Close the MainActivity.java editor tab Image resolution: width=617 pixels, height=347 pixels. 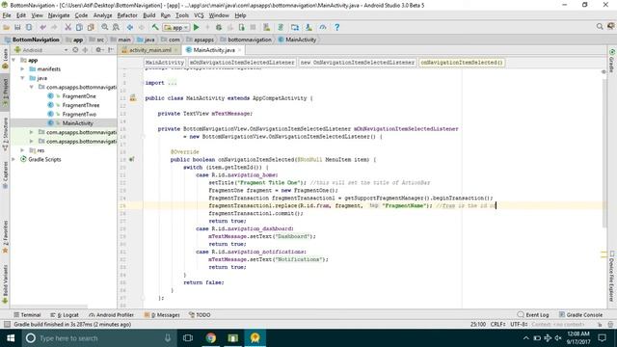coord(239,50)
